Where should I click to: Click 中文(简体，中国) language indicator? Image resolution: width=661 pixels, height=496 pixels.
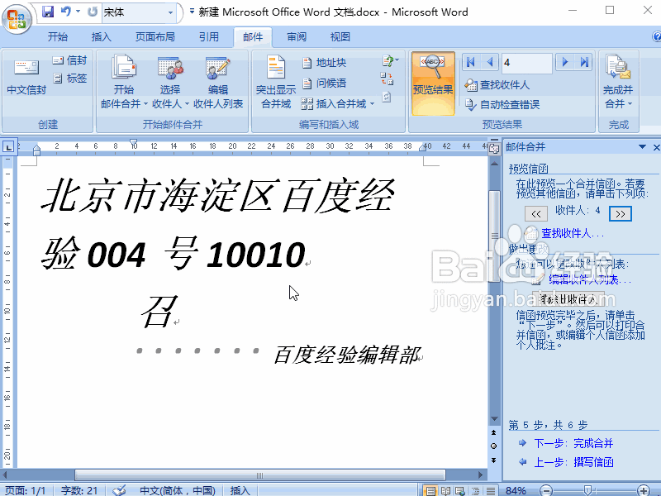[x=178, y=490]
